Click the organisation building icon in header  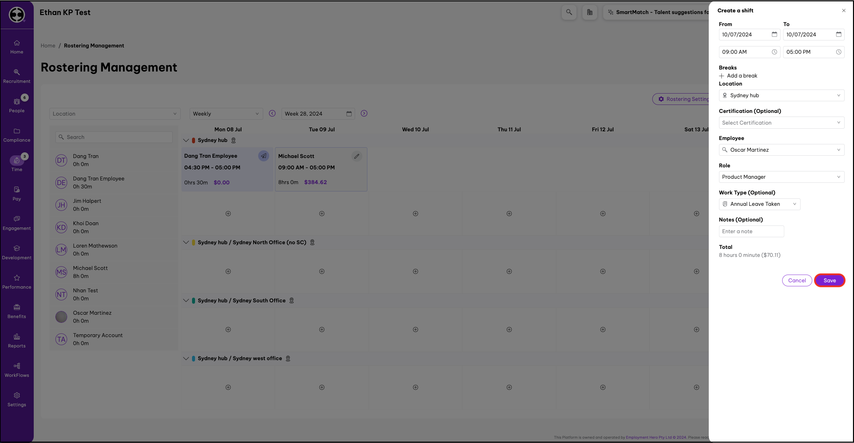pos(589,12)
